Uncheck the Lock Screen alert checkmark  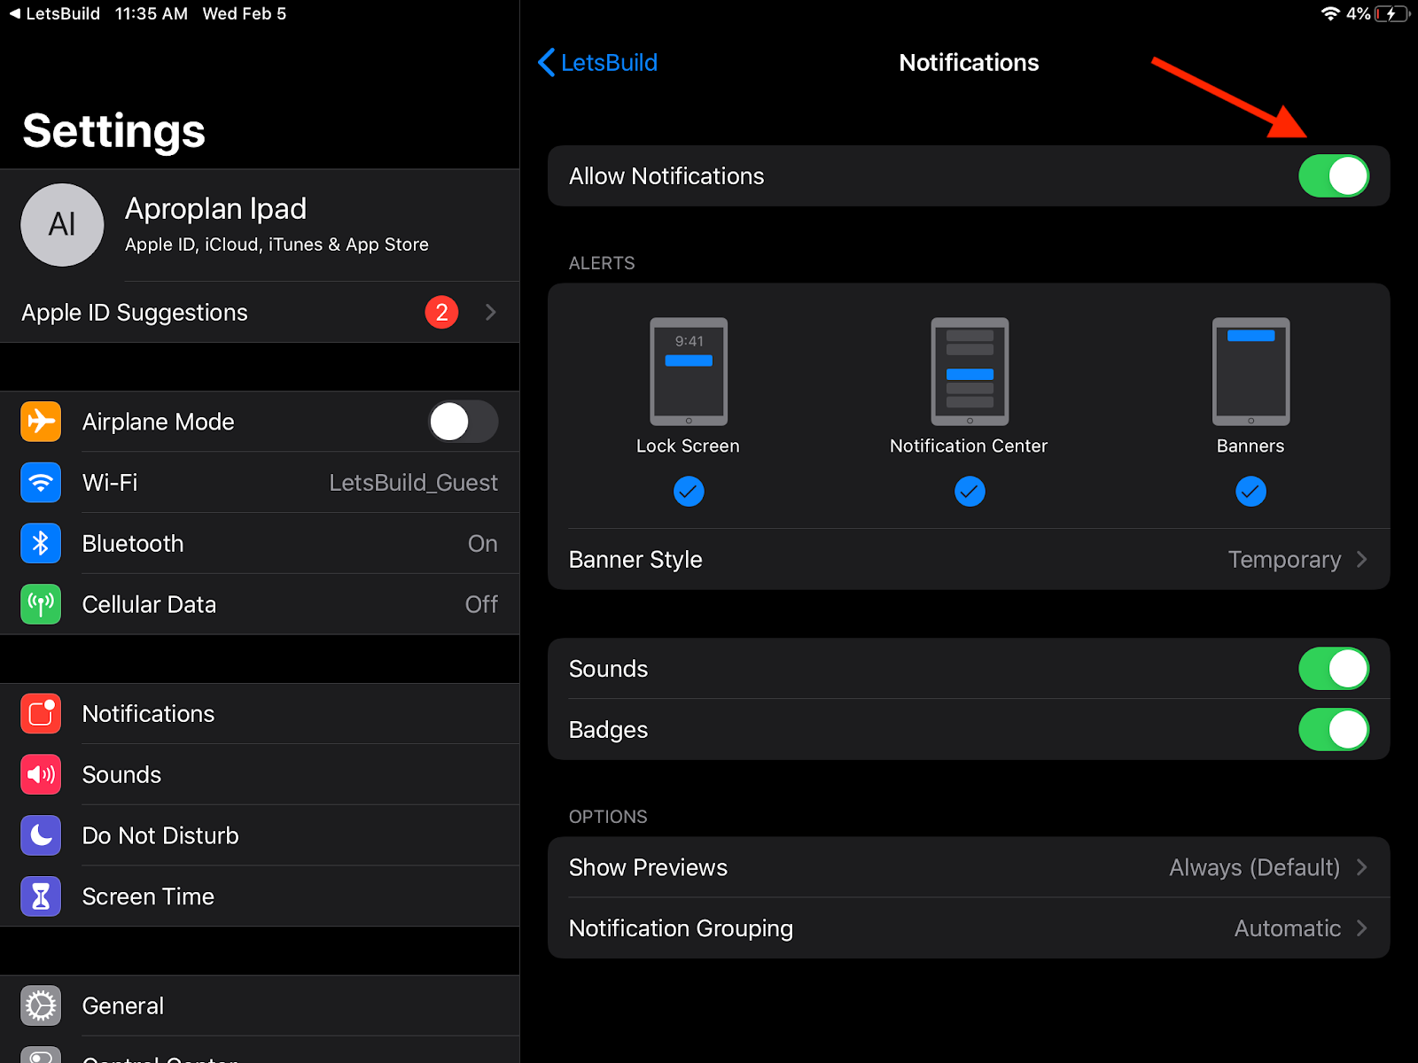689,491
